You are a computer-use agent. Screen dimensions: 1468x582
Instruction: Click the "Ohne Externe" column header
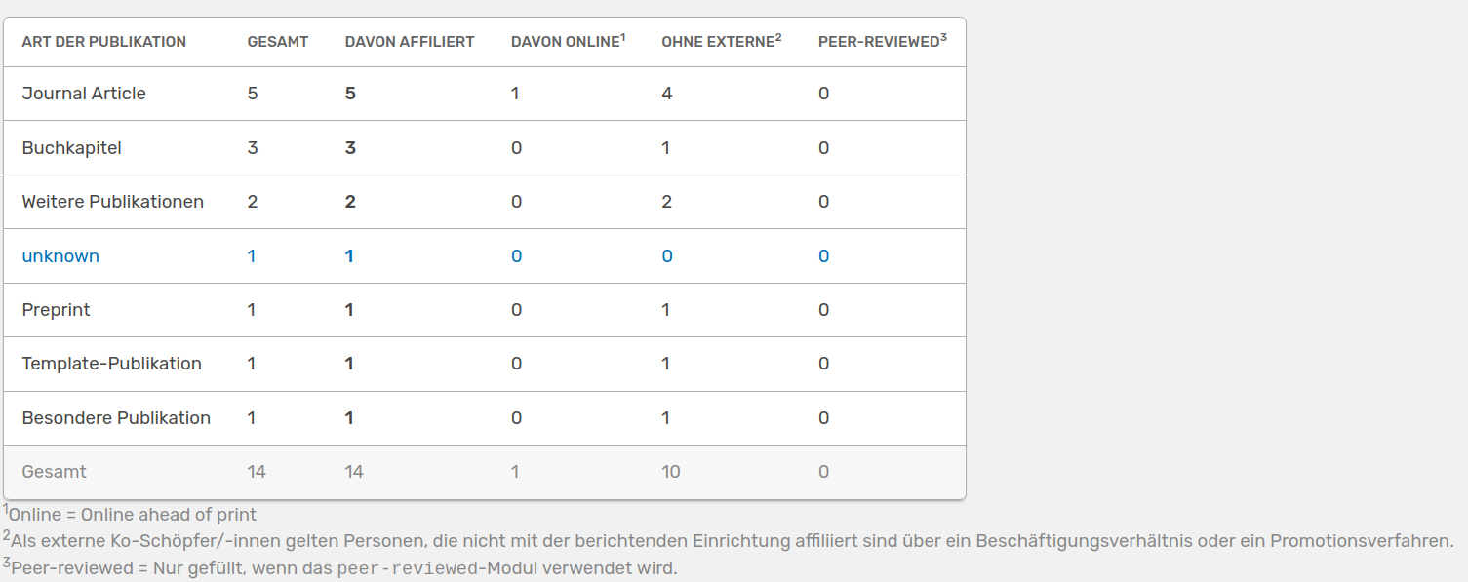(718, 42)
